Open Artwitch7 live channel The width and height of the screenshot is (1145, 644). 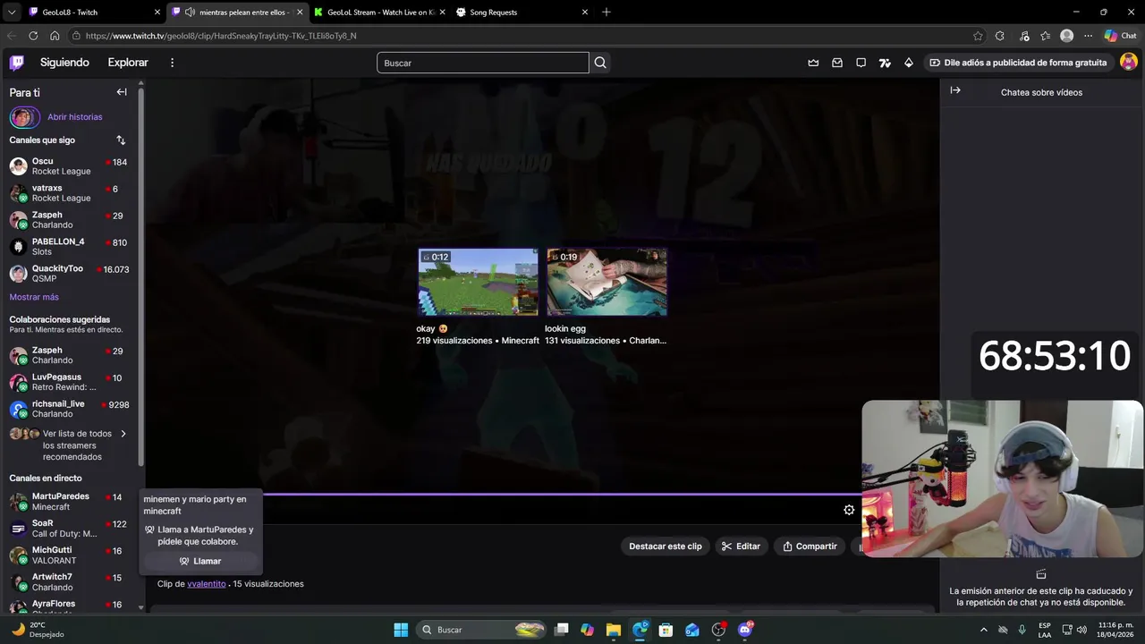69,582
